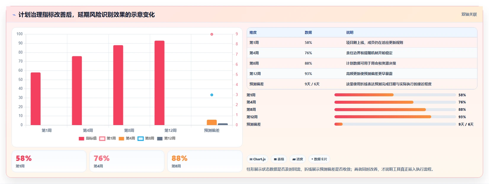Viewport: 489px width, 184px height.
Task: Click the 93% cell in the table
Action: click(308, 74)
